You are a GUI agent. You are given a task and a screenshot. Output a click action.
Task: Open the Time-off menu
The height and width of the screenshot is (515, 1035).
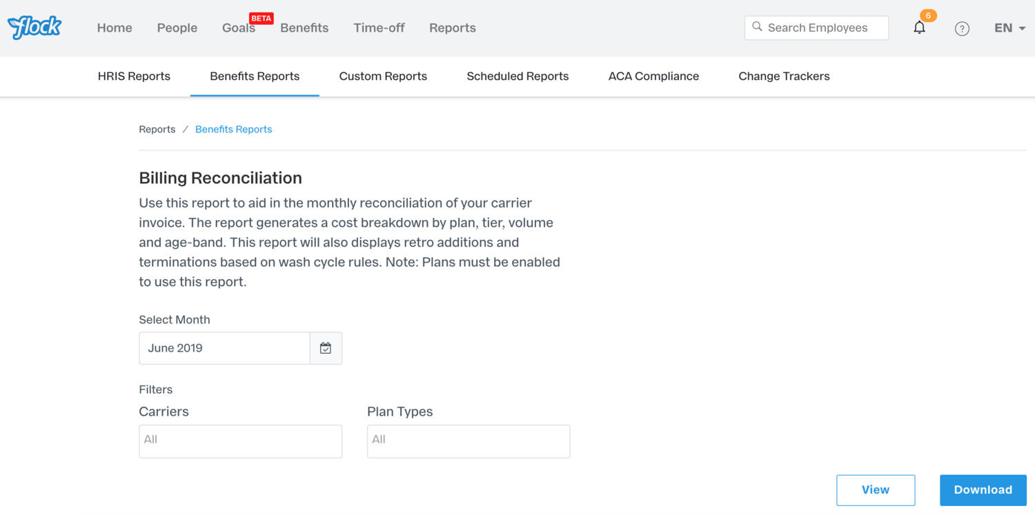pyautogui.click(x=379, y=28)
